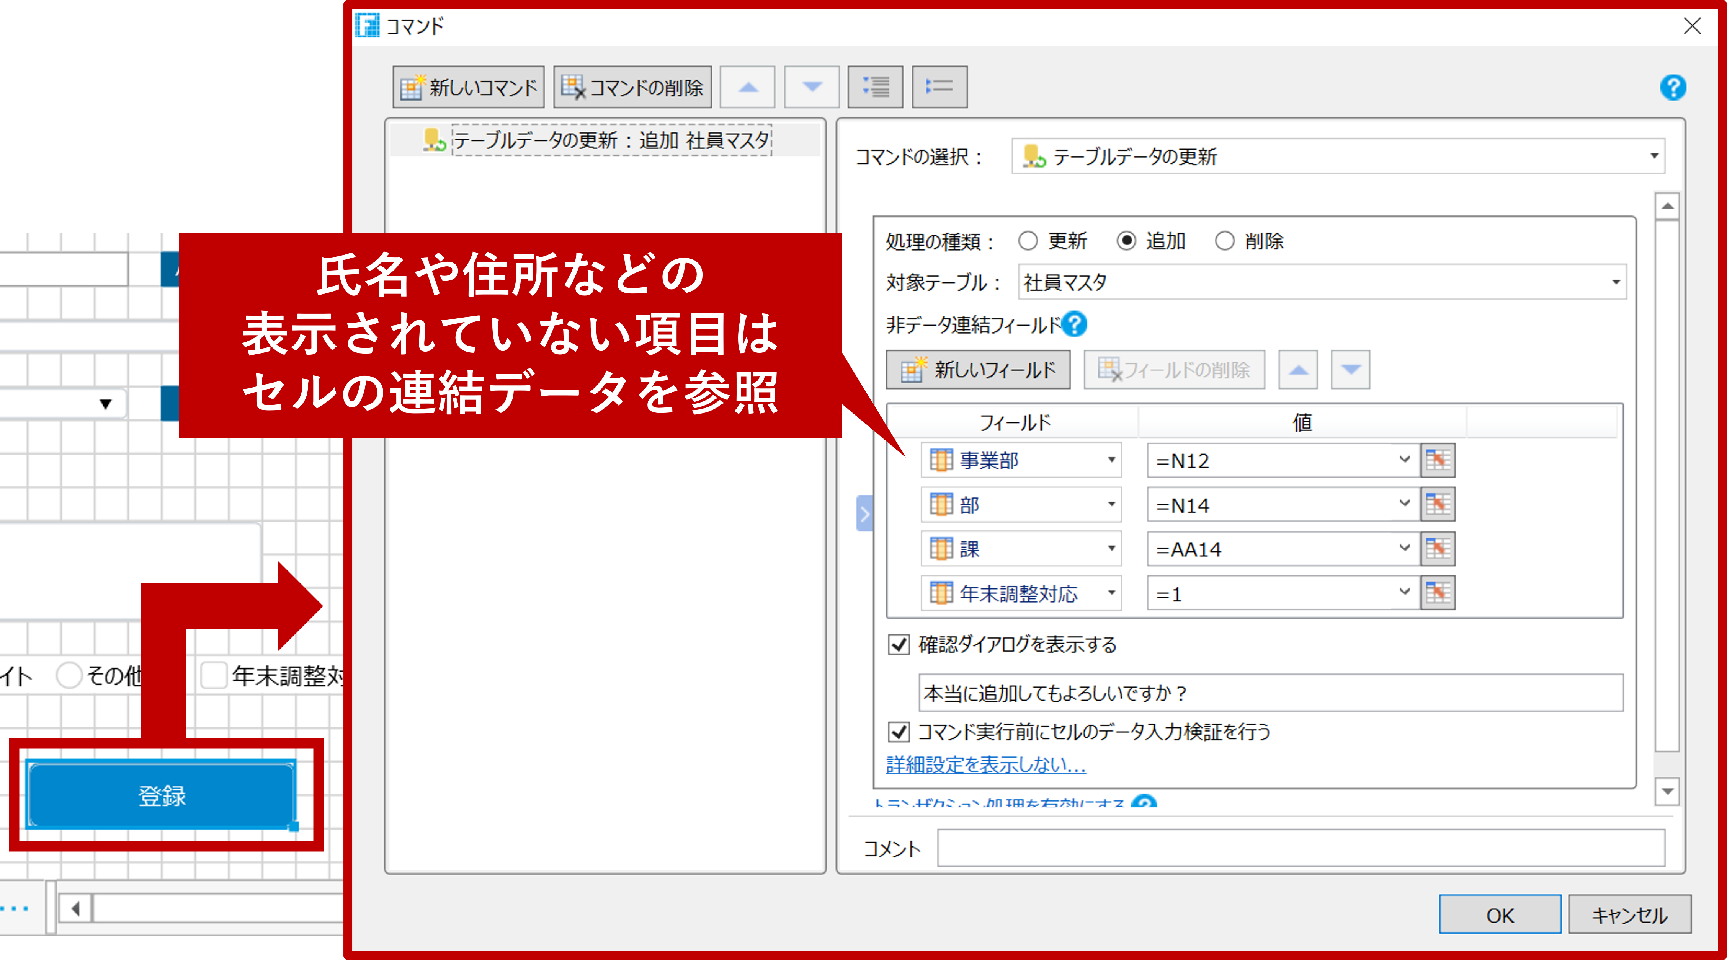The image size is (1727, 960).
Task: Move command up with arrow button
Action: coord(748,87)
